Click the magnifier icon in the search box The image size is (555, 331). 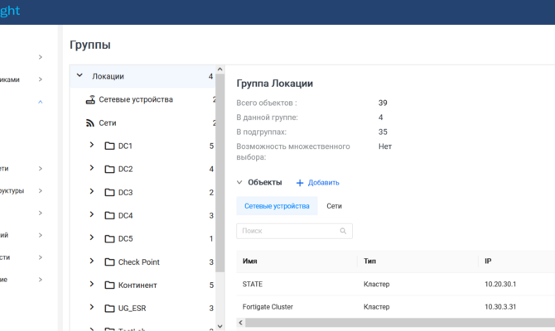pos(343,231)
